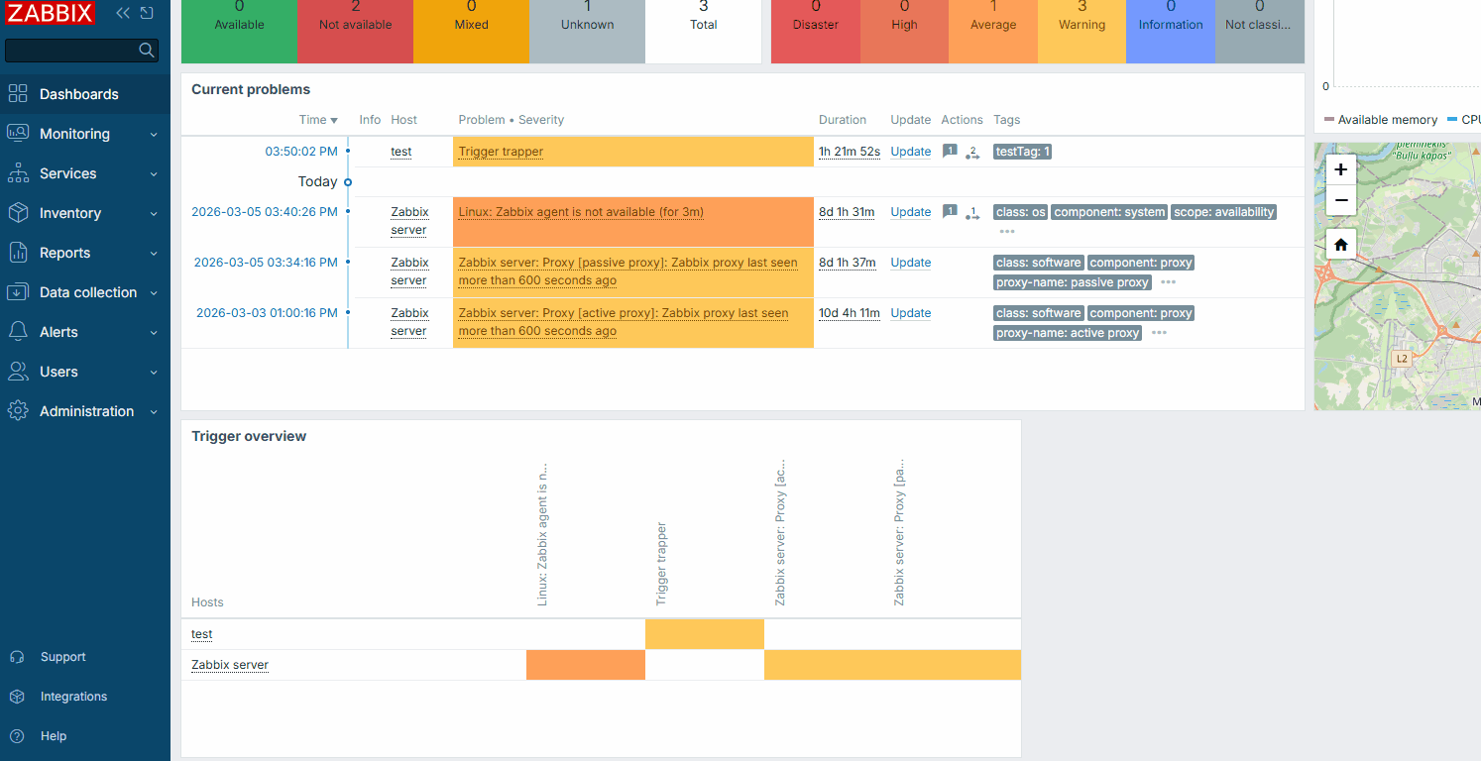Viewport: 1481px width, 761px height.
Task: Click the sidebar hide toggle icon
Action: point(147,13)
